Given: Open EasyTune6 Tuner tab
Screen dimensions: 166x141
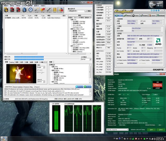Looking at the screenshot, I should tap(136, 16).
